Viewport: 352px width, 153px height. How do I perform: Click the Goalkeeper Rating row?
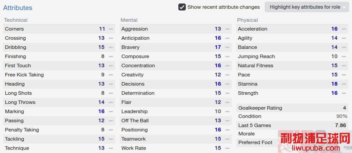tap(292, 108)
